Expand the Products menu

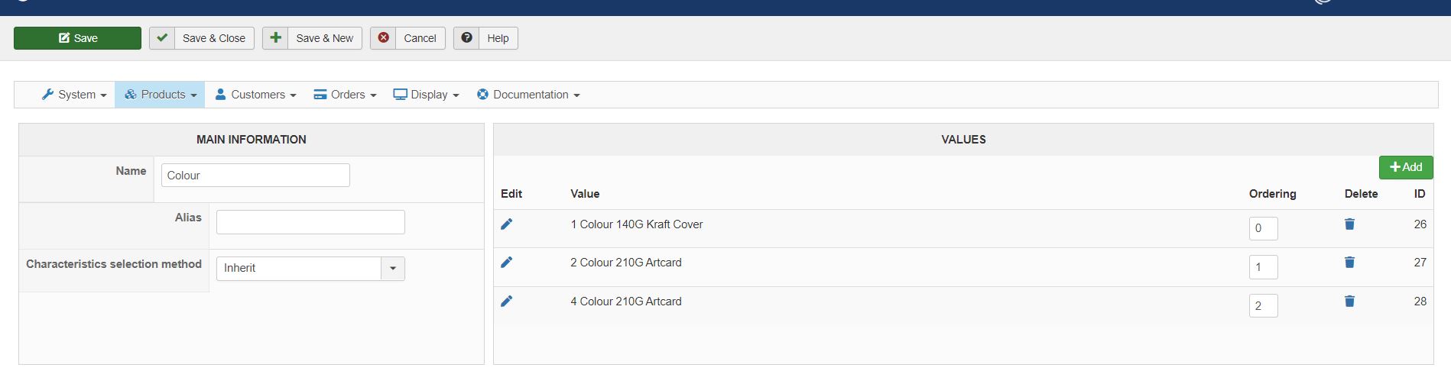click(x=161, y=95)
